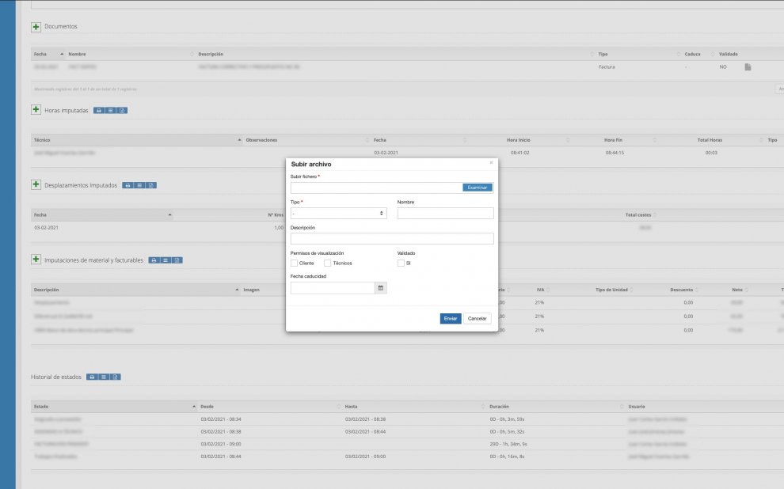Print the Historial de estados table
784x489 pixels.
pos(92,377)
